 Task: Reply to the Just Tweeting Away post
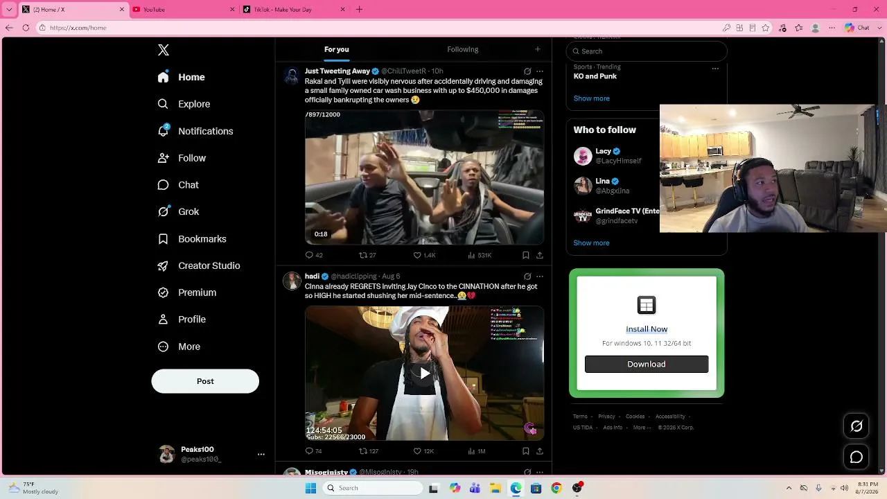click(x=314, y=255)
